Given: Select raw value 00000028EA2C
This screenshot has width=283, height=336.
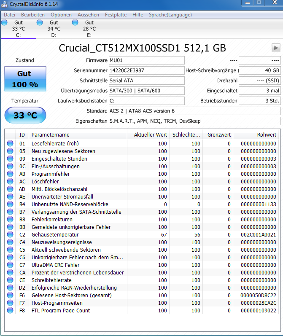Looking at the screenshot, I should 259,303.
